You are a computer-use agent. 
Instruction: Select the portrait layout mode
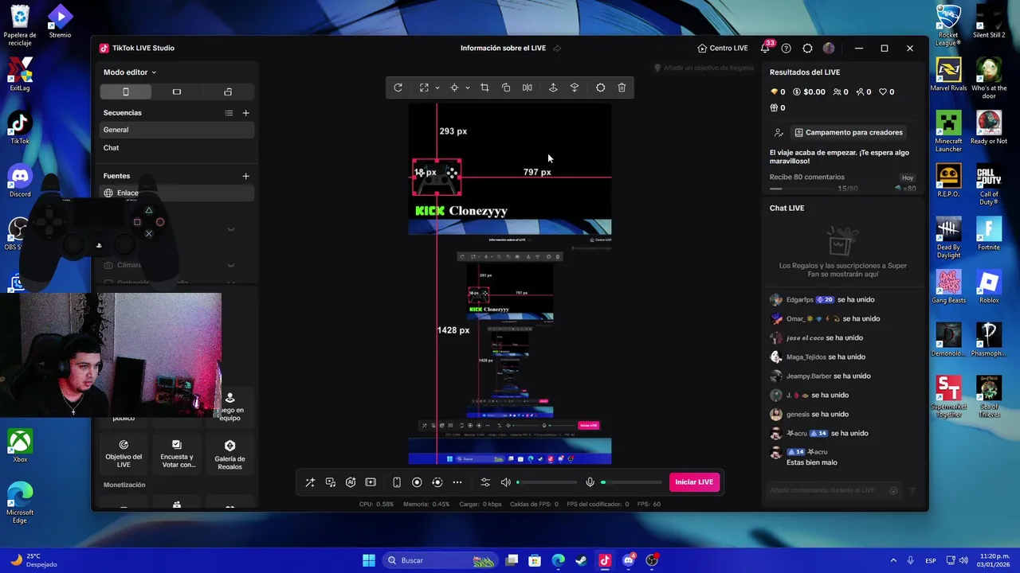tap(125, 92)
